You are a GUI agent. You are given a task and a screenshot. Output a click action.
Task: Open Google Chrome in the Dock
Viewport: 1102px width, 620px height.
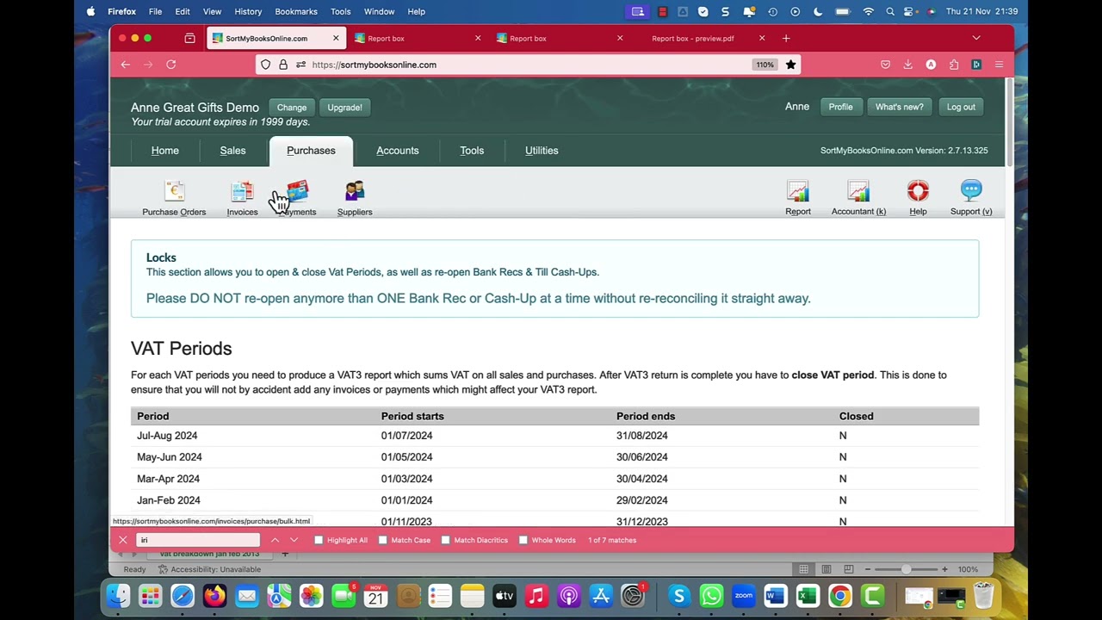[x=839, y=596]
